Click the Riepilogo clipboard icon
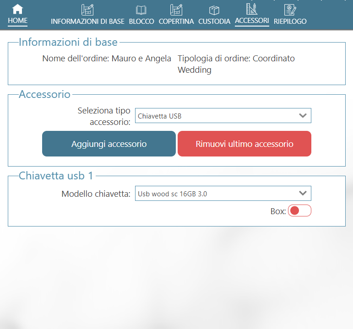This screenshot has height=329, width=353. (290, 10)
